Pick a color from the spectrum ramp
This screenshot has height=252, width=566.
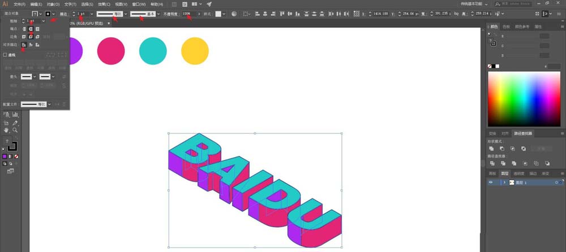[524, 99]
